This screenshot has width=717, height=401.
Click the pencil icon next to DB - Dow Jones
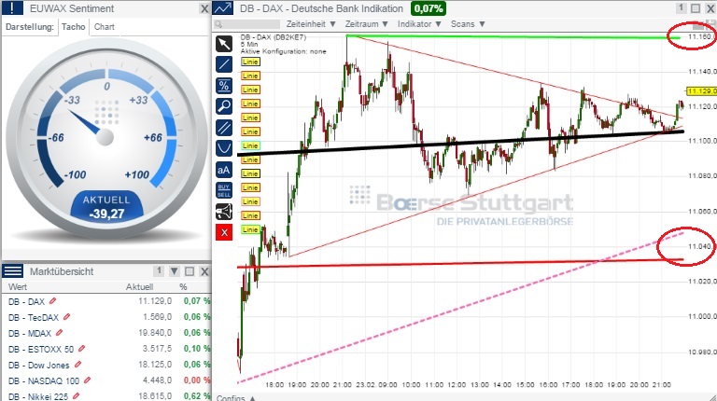tap(77, 365)
